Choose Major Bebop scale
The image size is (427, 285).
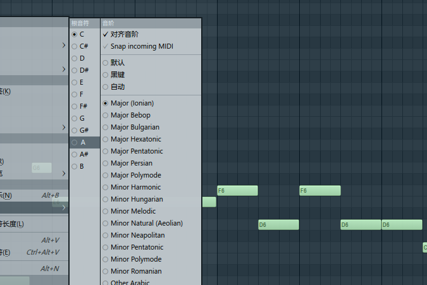coord(151,115)
